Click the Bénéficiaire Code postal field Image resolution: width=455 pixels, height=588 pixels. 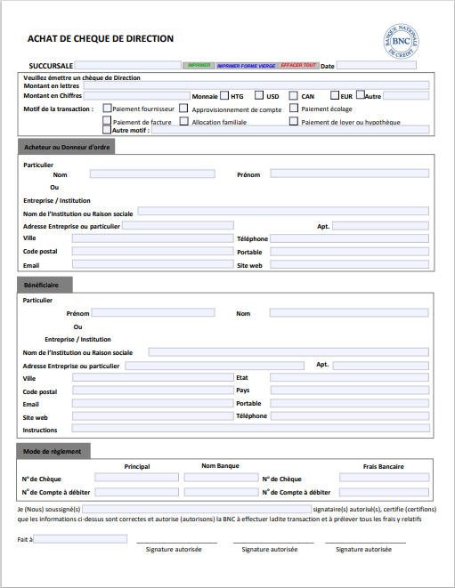153,391
